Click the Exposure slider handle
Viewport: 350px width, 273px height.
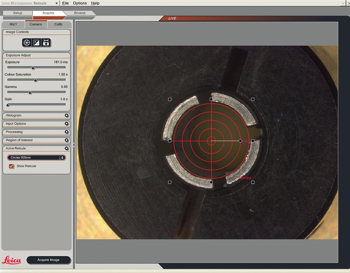tap(33, 68)
